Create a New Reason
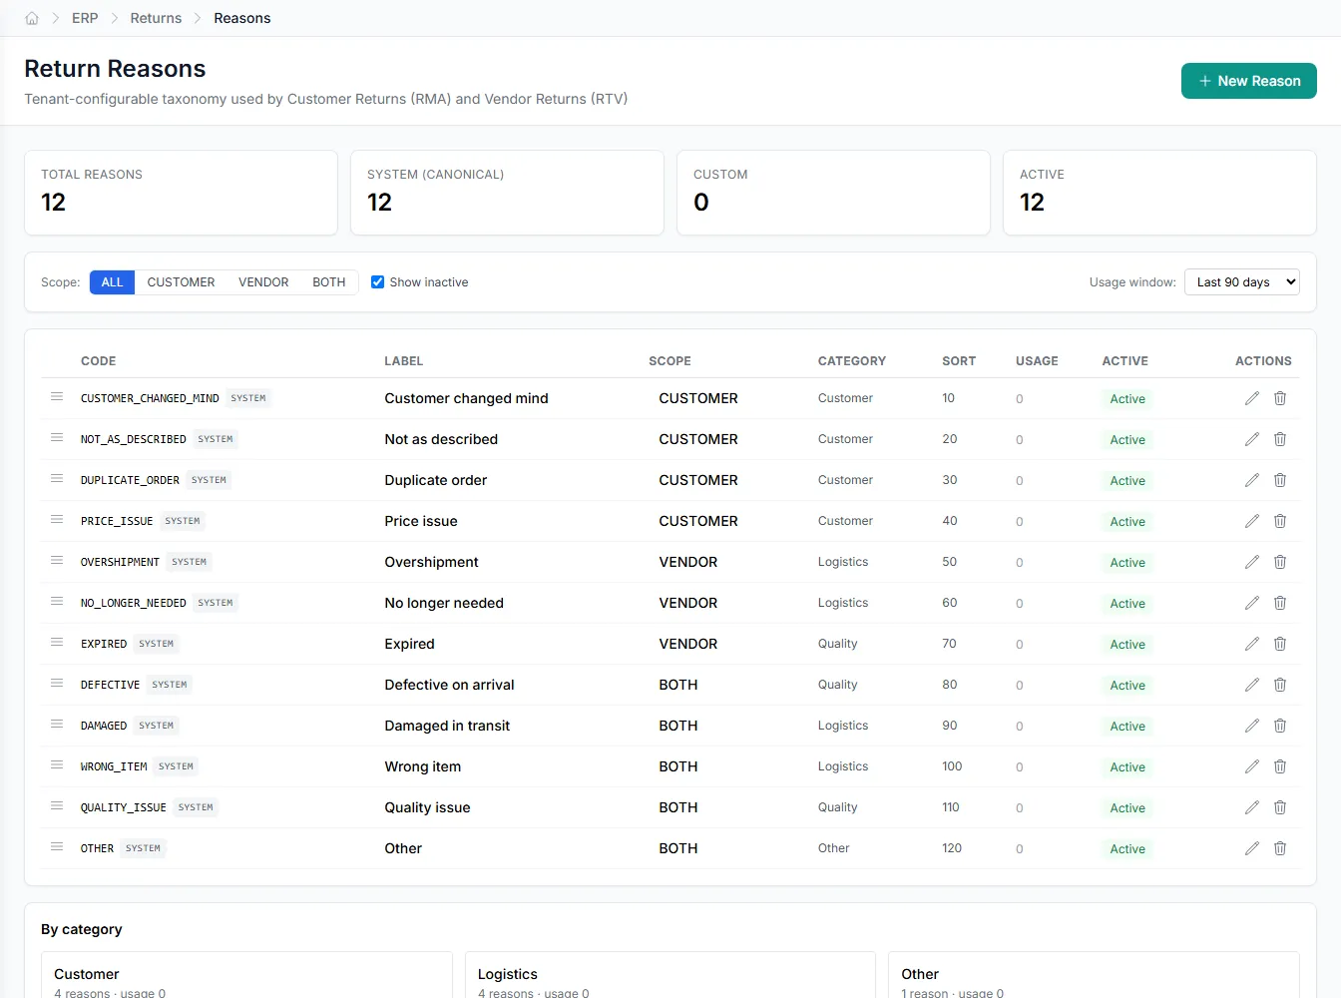This screenshot has height=998, width=1341. click(1249, 81)
